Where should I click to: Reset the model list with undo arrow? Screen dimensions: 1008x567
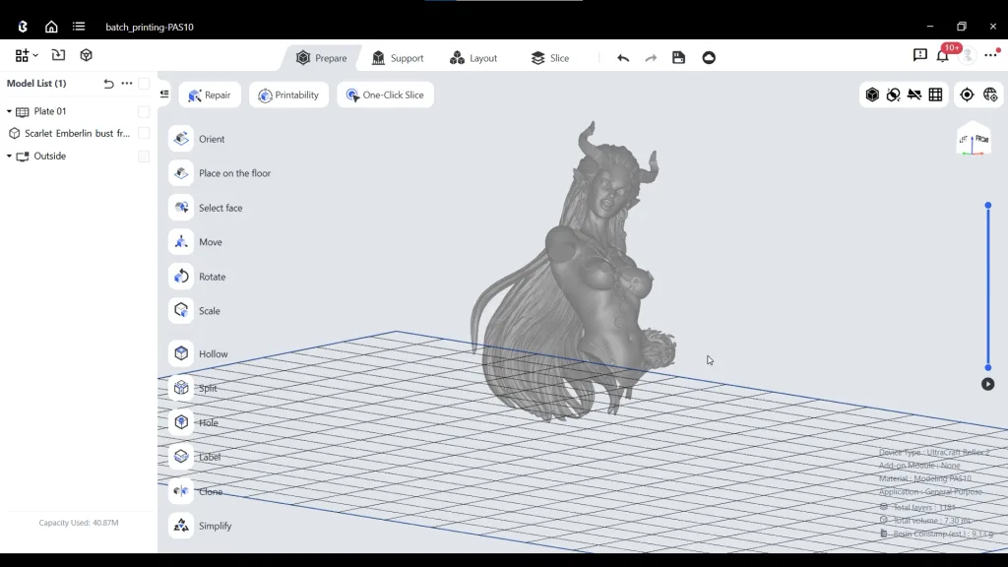pos(108,84)
